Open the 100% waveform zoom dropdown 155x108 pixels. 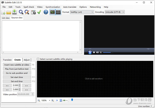pyautogui.click(x=50, y=100)
